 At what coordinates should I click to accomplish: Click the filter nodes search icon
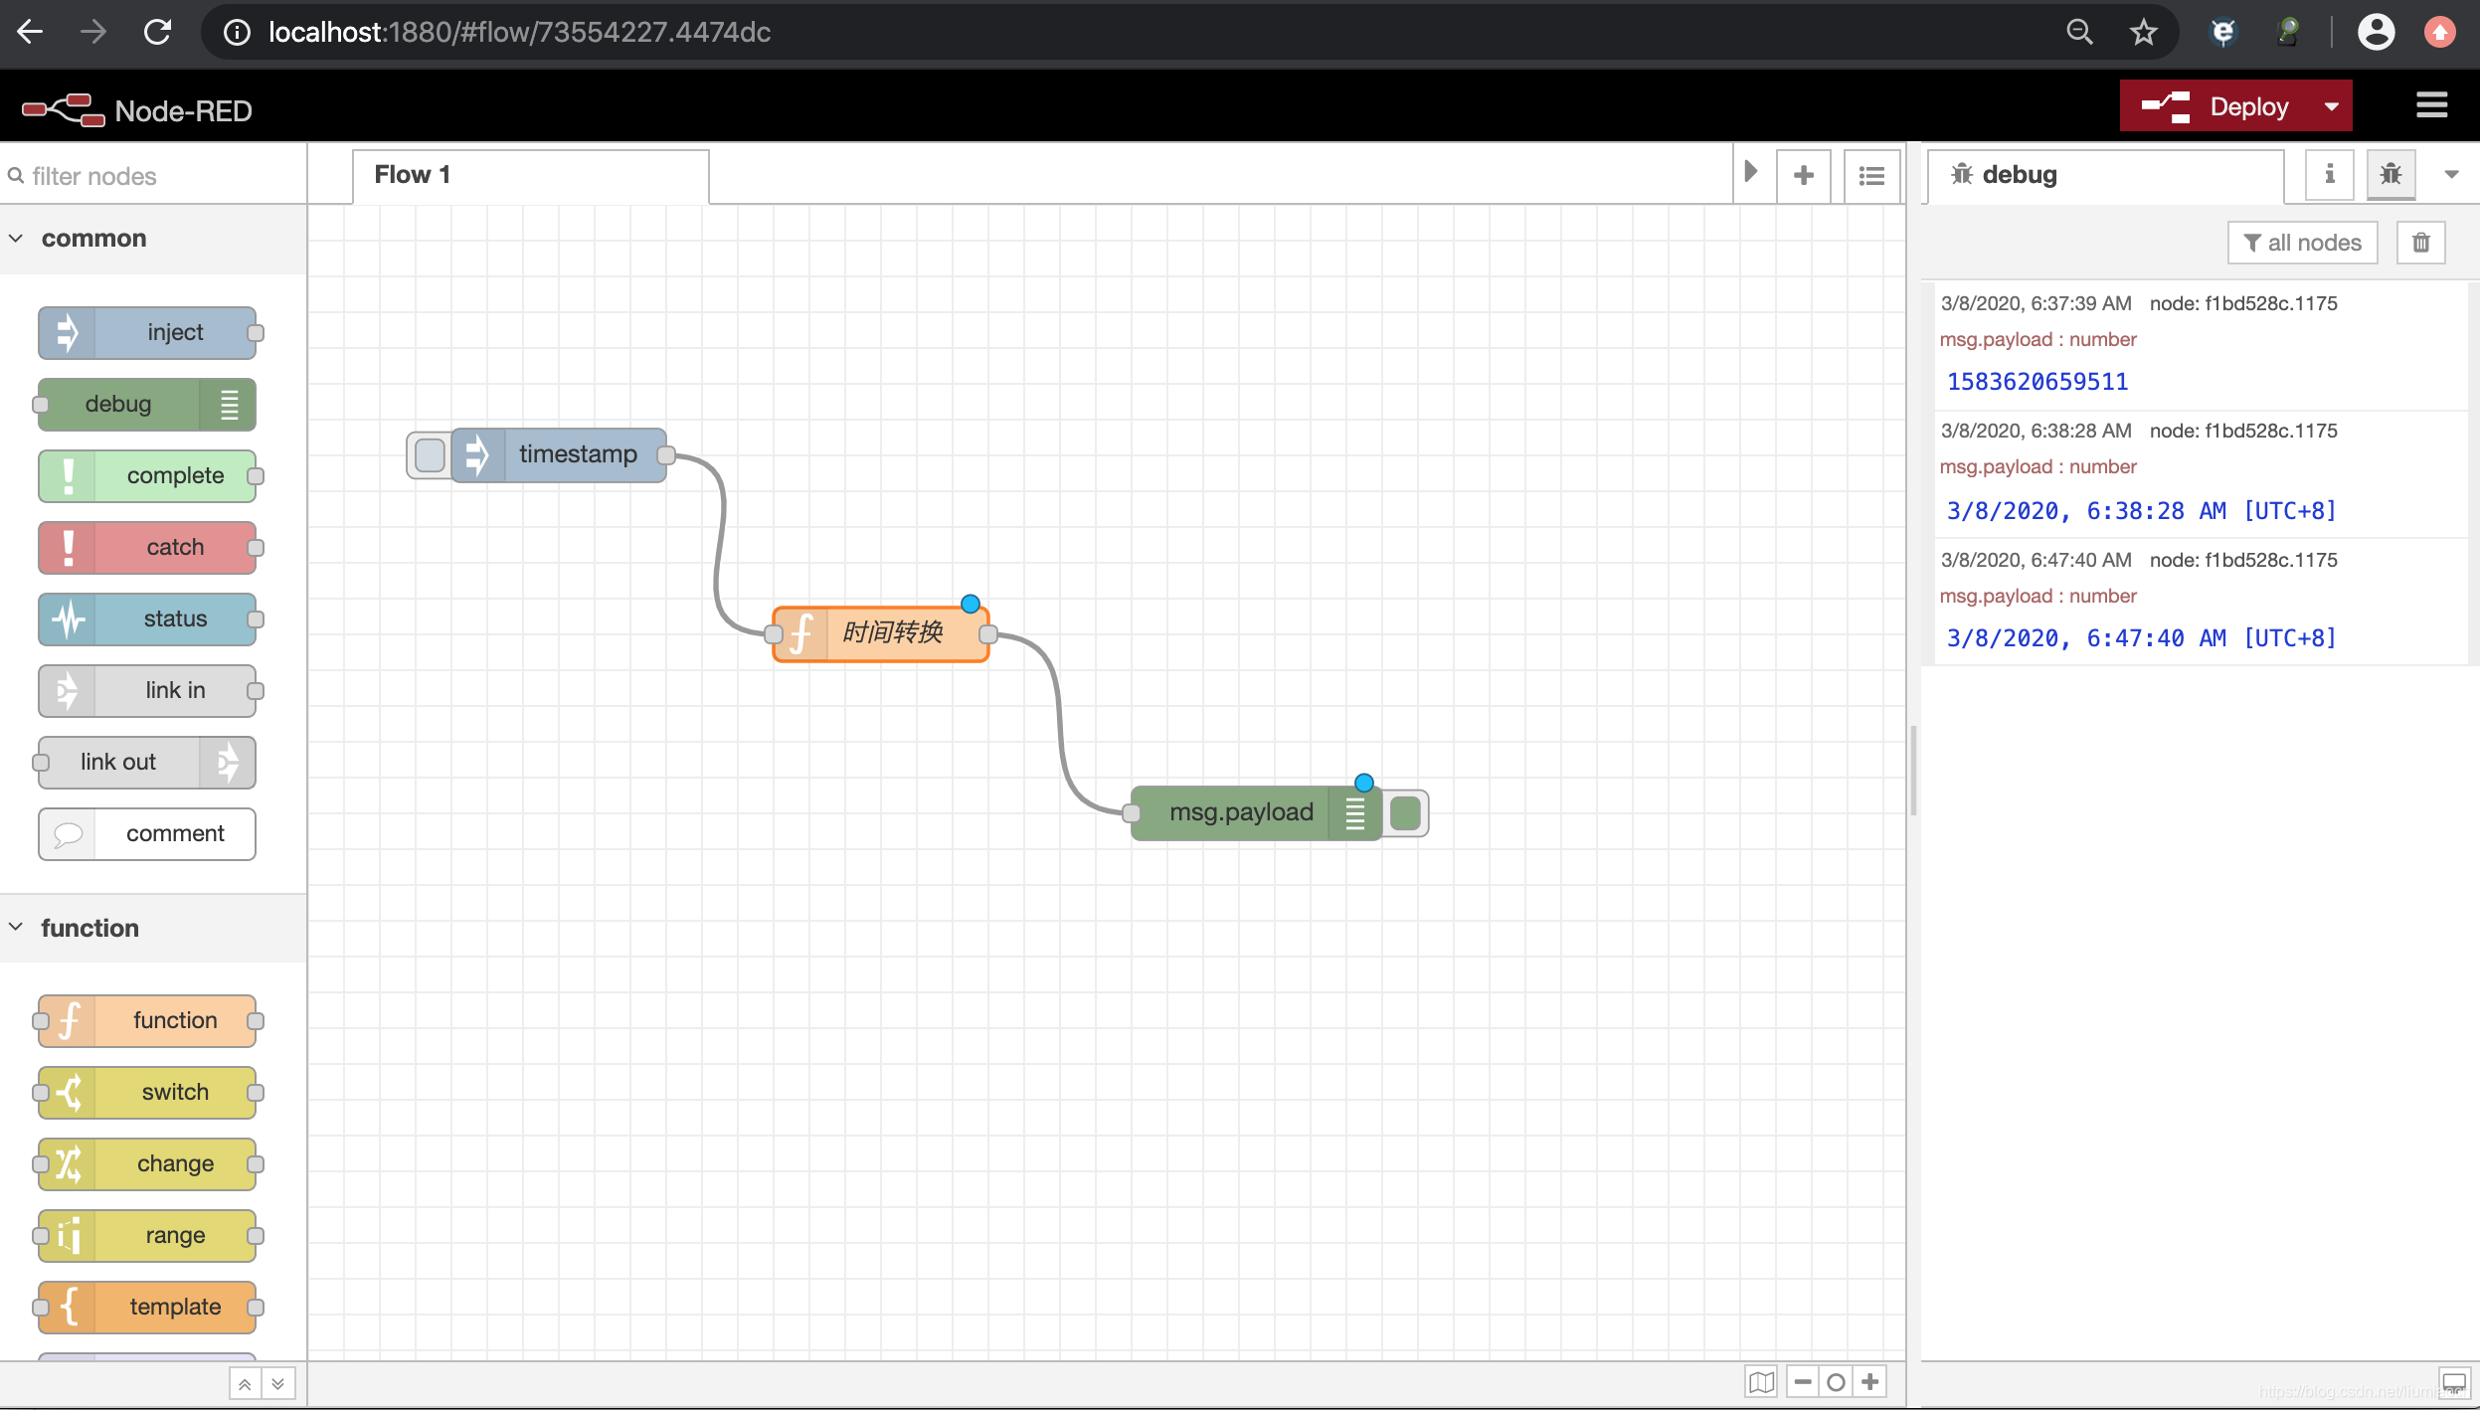pos(17,175)
